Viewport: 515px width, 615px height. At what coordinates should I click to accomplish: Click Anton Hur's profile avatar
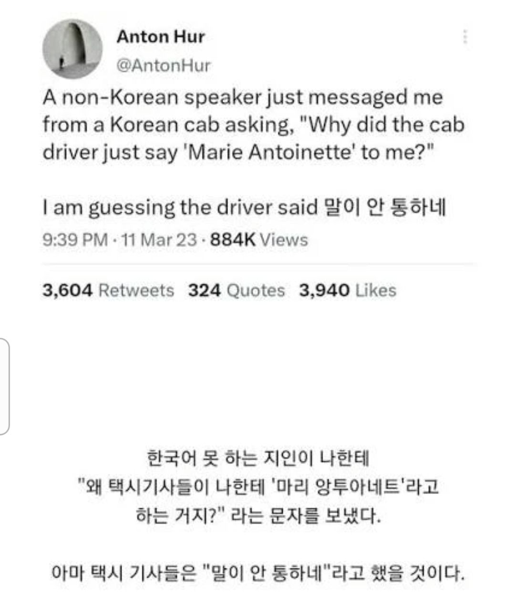[72, 49]
